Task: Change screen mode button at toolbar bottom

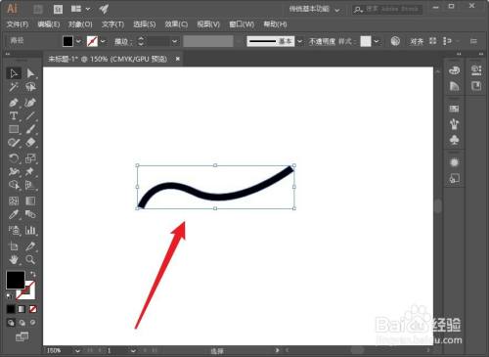Action: pos(22,336)
